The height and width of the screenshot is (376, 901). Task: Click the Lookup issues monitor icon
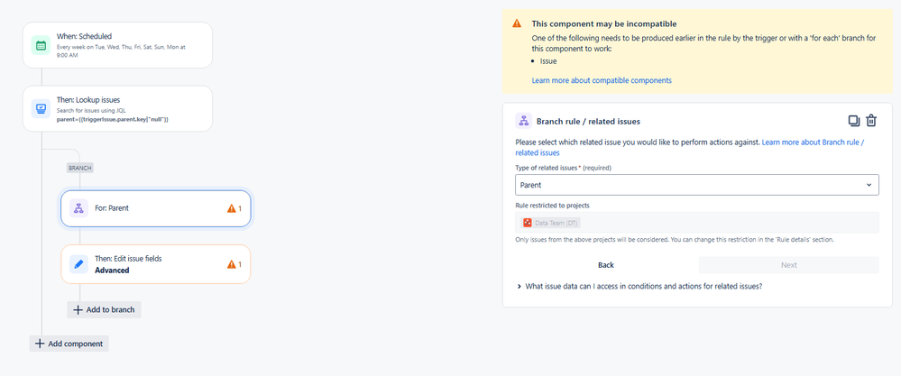coord(41,108)
